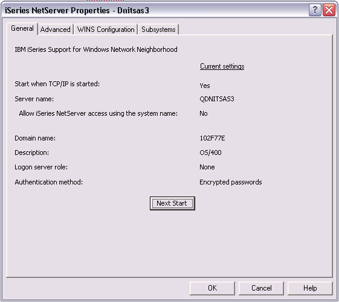Click the 'Start when TCP/IP is started' label
This screenshot has width=339, height=302.
pos(57,84)
